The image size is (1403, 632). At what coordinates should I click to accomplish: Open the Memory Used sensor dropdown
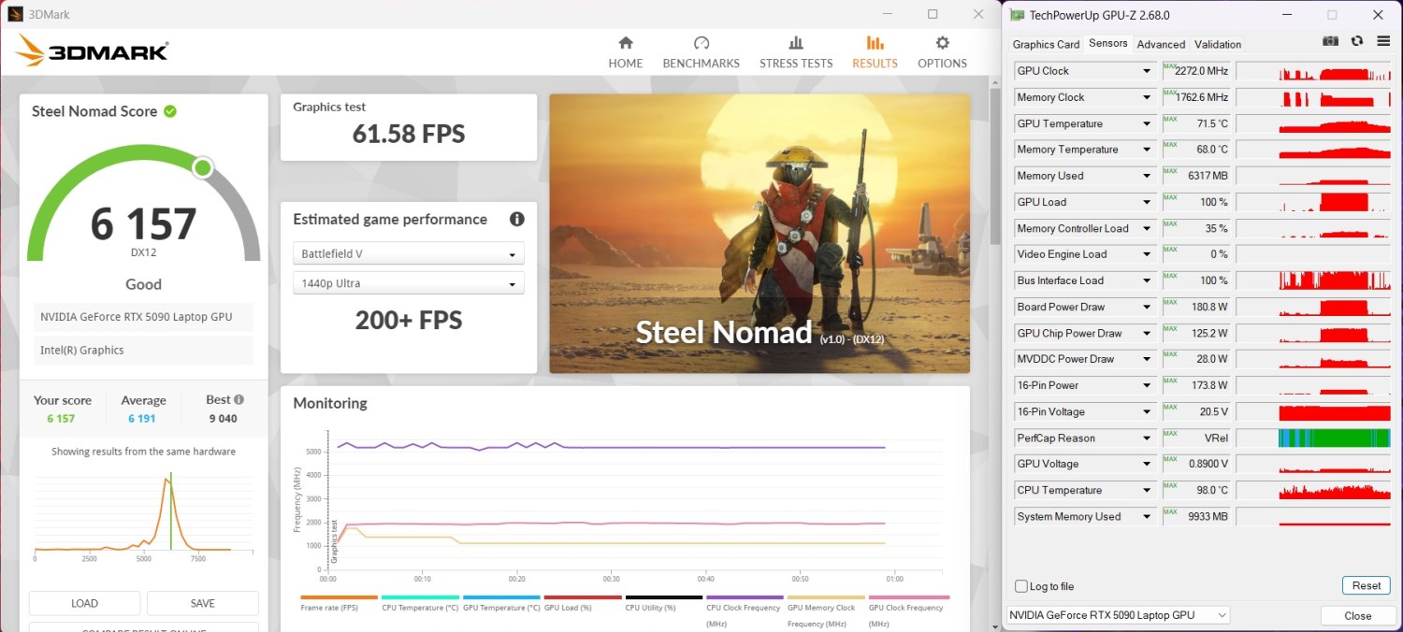[x=1147, y=176]
